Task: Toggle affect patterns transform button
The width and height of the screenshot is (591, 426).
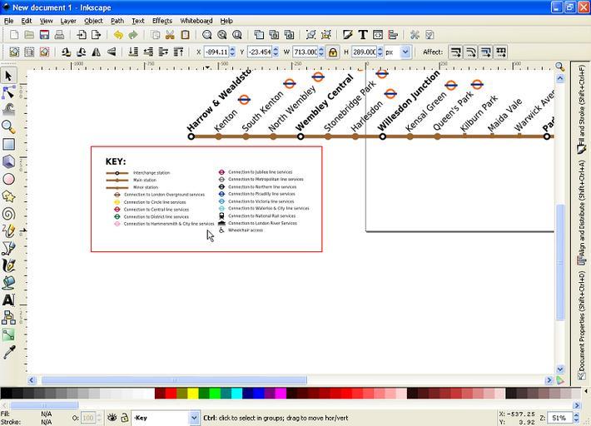Action: pyautogui.click(x=501, y=52)
